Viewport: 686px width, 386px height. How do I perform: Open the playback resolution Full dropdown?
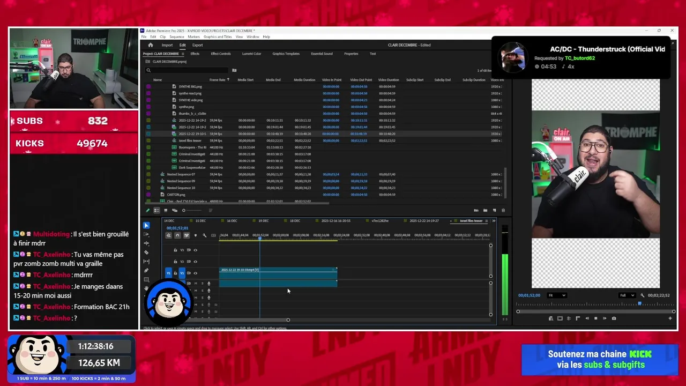pyautogui.click(x=627, y=295)
